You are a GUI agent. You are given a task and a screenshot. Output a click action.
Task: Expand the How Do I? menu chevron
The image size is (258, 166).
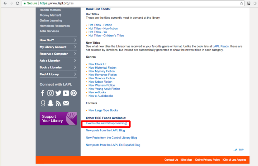pos(75,40)
